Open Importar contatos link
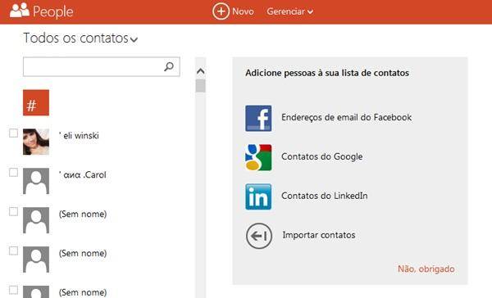Image resolution: width=492 pixels, height=298 pixels. pyautogui.click(x=319, y=235)
